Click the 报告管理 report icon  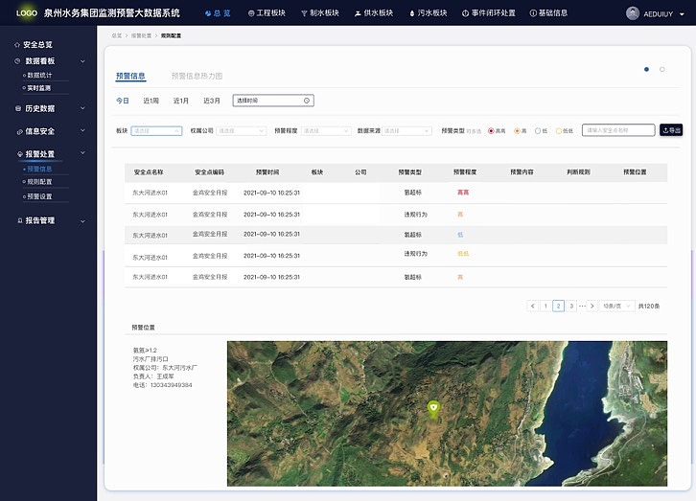pos(20,220)
